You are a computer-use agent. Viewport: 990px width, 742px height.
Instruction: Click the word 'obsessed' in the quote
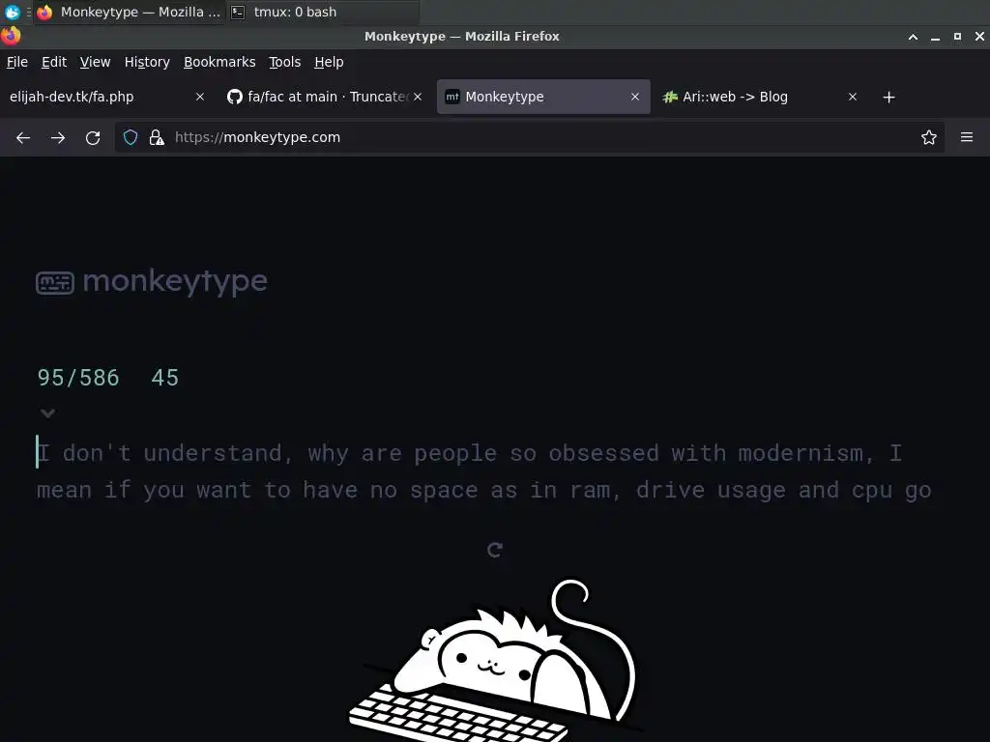(x=603, y=453)
